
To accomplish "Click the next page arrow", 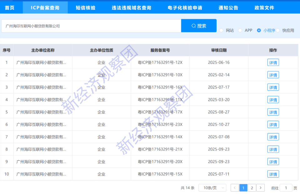I will (260, 188).
